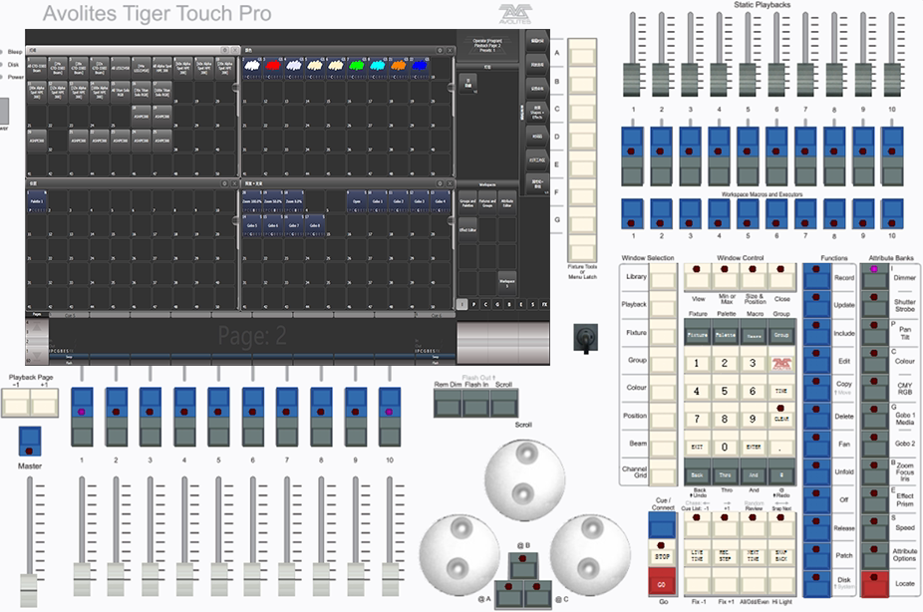The height and width of the screenshot is (612, 923).
Task: Open the Attribute Editor workspace button
Action: pos(506,203)
